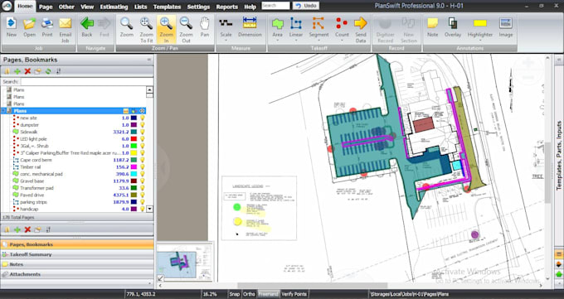The width and height of the screenshot is (564, 299).
Task: Switch to the Reports tab
Action: (226, 7)
